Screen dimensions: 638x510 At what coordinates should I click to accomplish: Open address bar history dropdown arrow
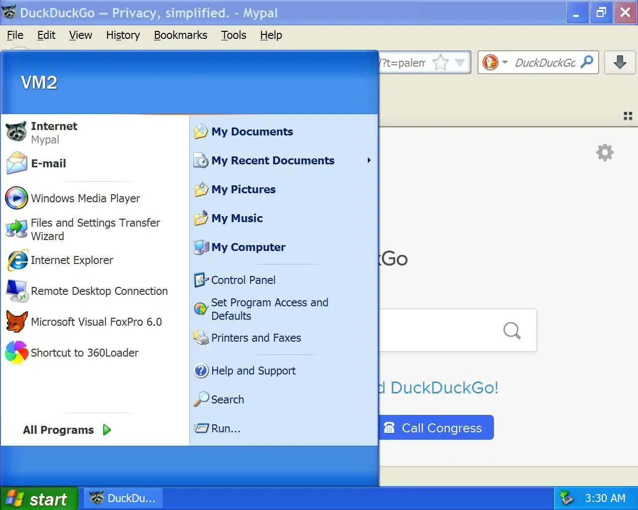(x=460, y=63)
